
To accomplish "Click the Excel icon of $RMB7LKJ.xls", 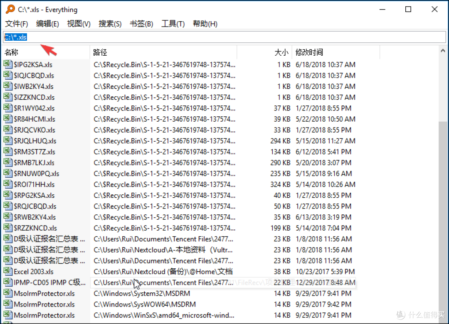I will tap(8, 162).
